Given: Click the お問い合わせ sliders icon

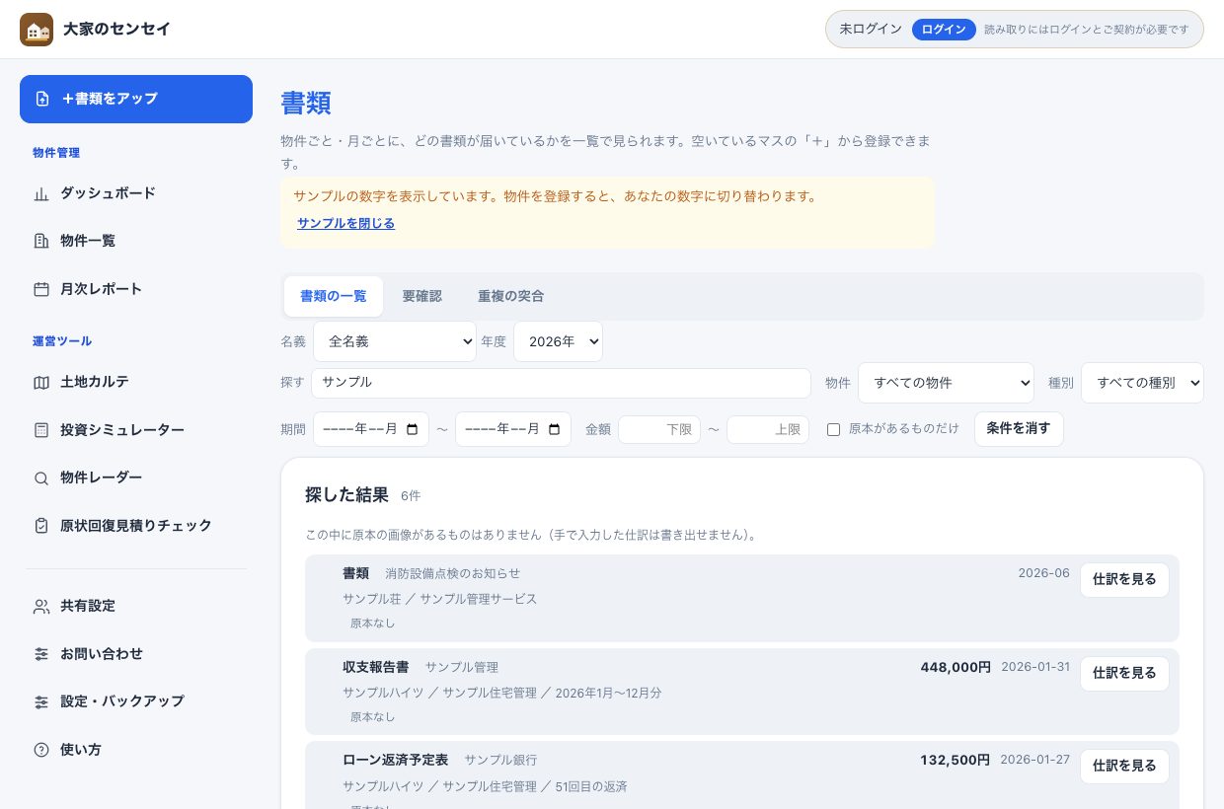Looking at the screenshot, I should pos(41,654).
